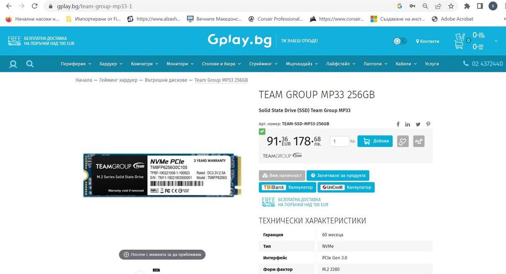Go to Вътрешни дискове breadcrumb
Image resolution: width=506 pixels, height=274 pixels.
coord(166,80)
